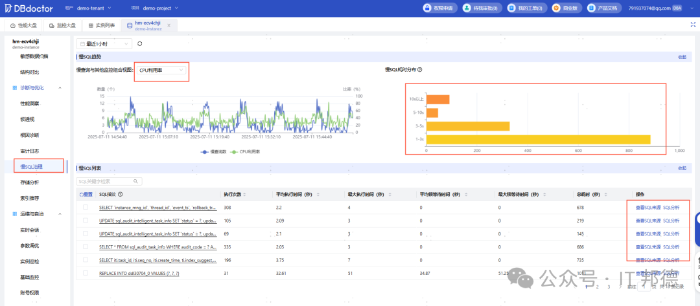The width and height of the screenshot is (700, 306).
Task: Click the list icon on 实例列表 tab
Action: coord(91,25)
